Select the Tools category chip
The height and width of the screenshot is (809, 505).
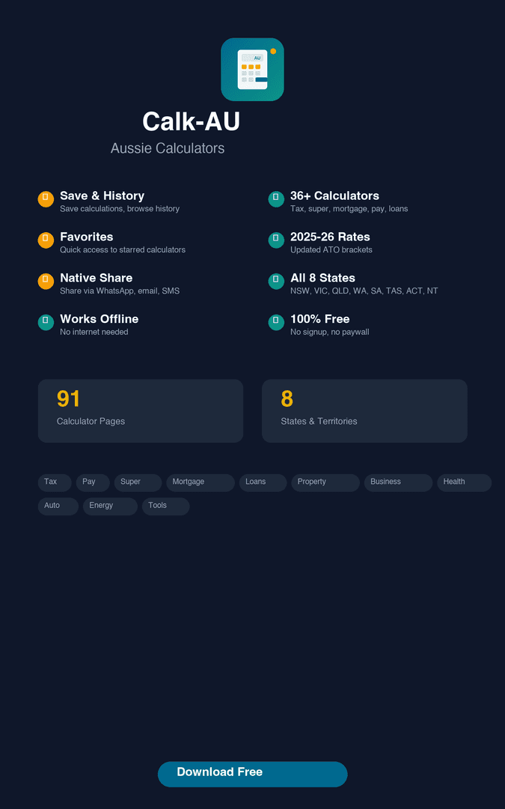(x=166, y=506)
